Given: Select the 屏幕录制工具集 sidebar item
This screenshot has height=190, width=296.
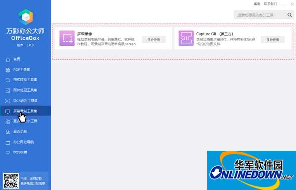Looking at the screenshot, I should [26, 111].
